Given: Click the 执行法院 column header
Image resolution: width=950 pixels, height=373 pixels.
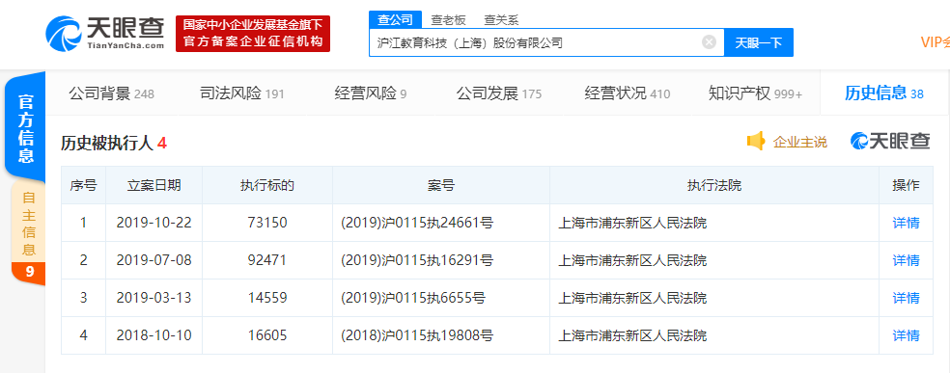Looking at the screenshot, I should tap(714, 186).
